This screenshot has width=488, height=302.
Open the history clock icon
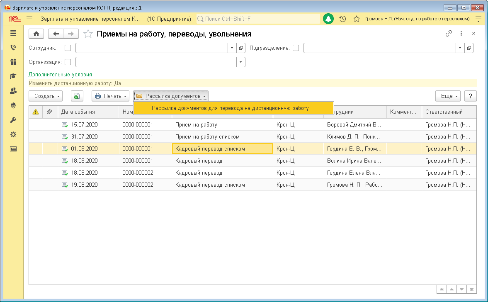coord(342,19)
